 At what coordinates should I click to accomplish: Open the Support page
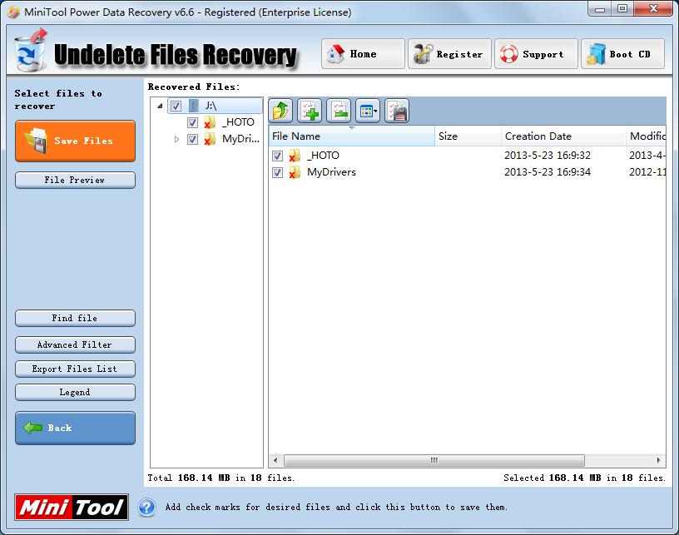pyautogui.click(x=536, y=54)
